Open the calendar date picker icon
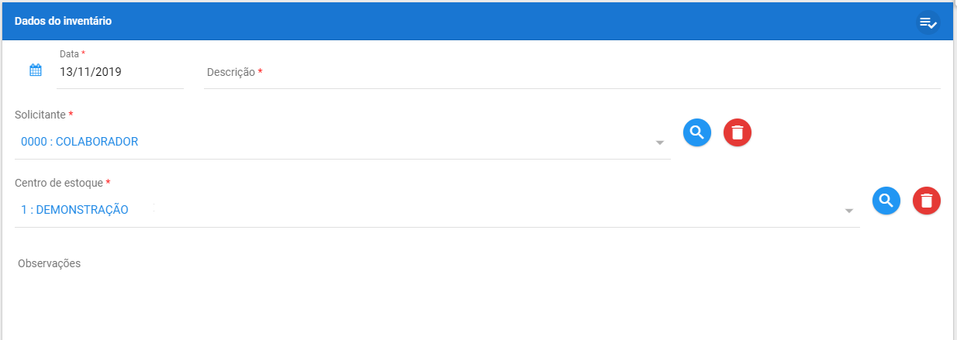Viewport: 957px width, 340px height. (x=36, y=70)
